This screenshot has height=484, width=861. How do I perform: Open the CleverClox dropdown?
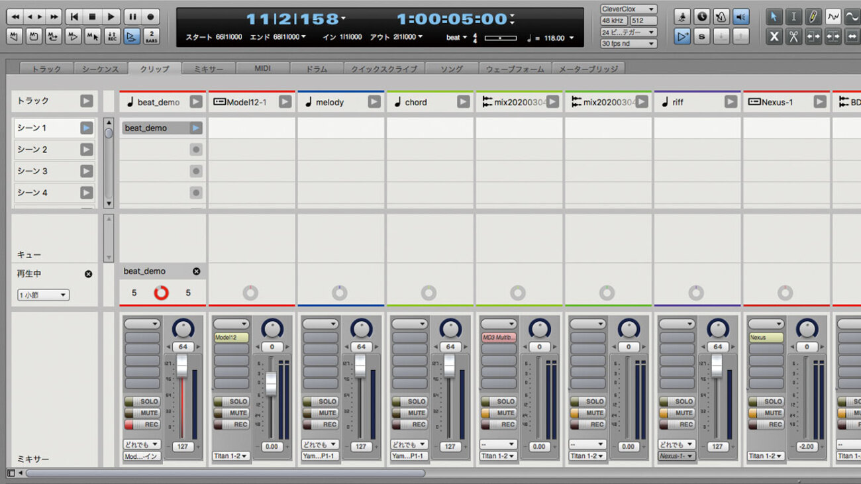click(x=628, y=9)
